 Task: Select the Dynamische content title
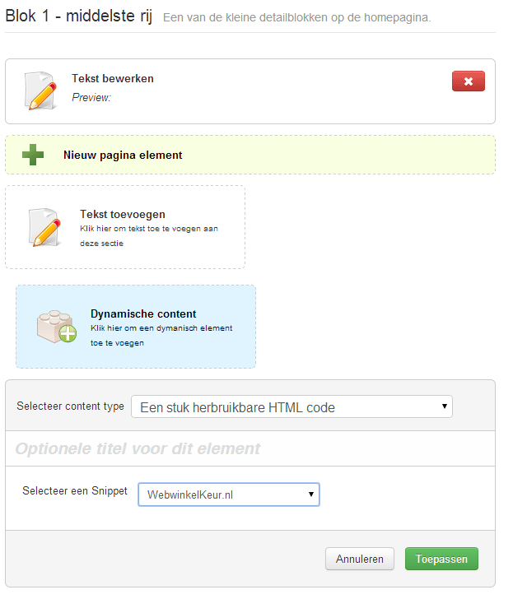[x=143, y=313]
